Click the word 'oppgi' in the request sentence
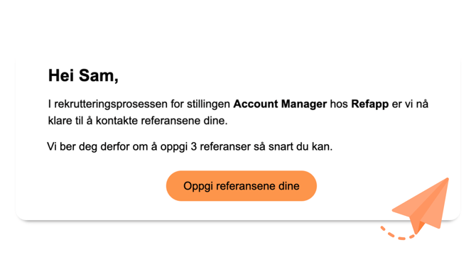The height and width of the screenshot is (267, 476). [174, 147]
